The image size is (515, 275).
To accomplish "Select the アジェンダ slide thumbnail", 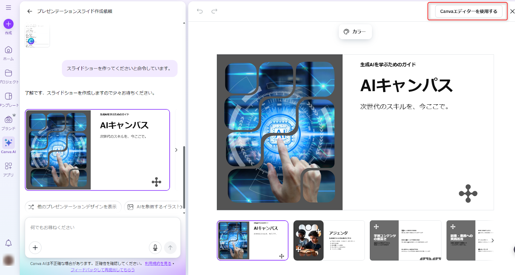I will [329, 240].
